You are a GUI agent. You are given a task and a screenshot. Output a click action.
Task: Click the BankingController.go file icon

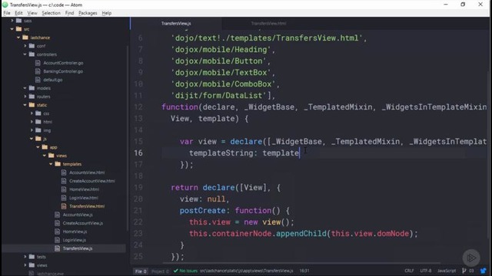(38, 71)
